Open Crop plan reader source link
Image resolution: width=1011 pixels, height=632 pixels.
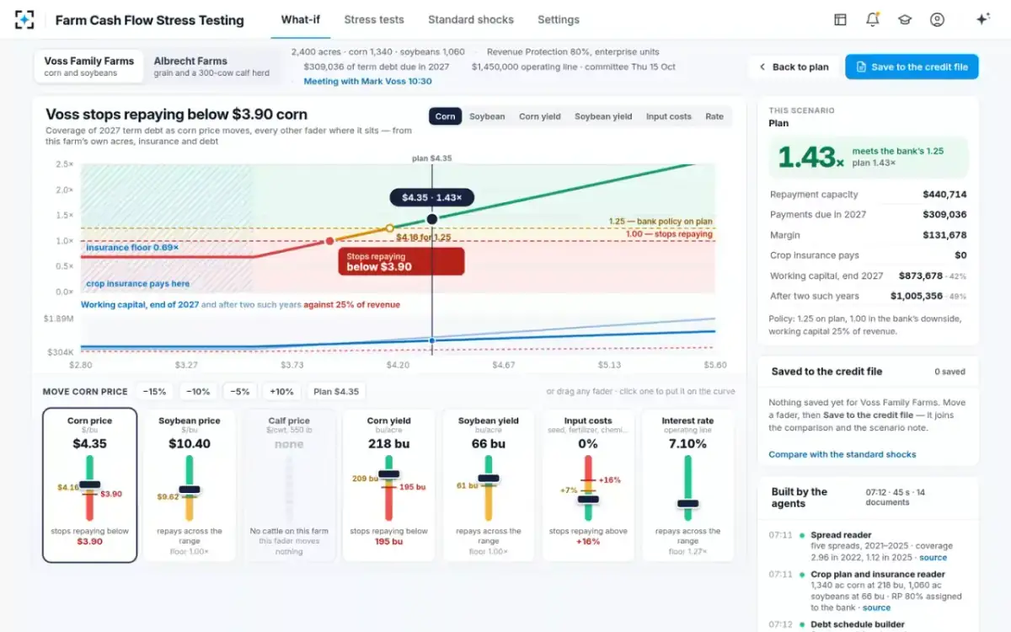click(x=876, y=608)
